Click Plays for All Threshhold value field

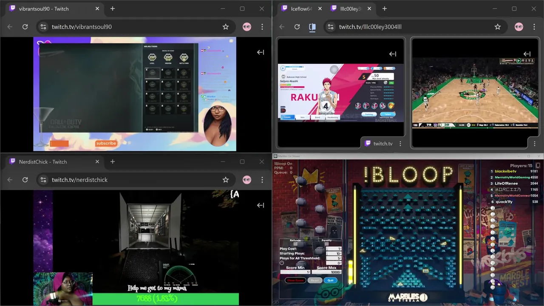[334, 258]
